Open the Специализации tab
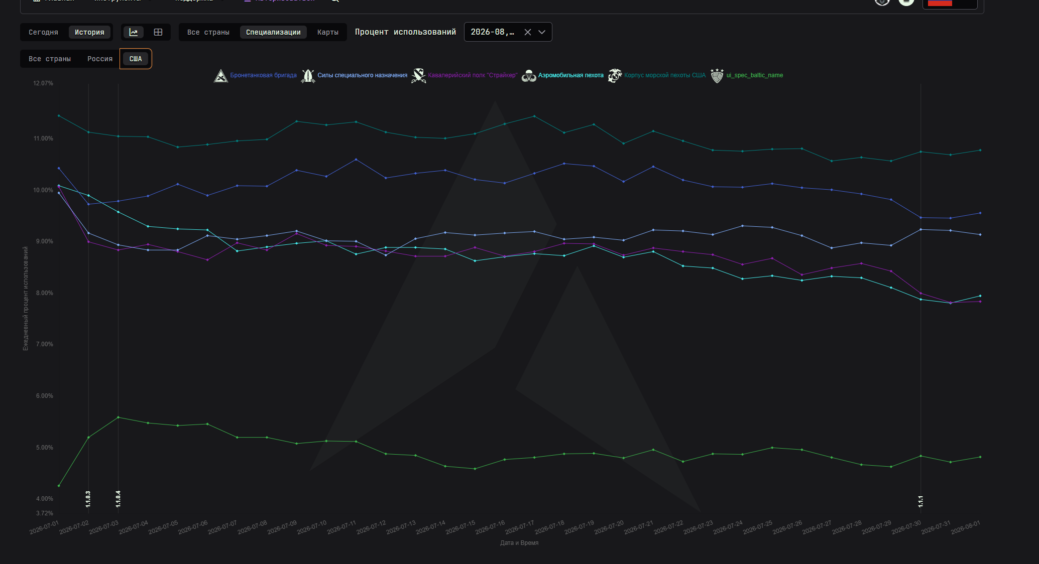The image size is (1039, 564). point(273,32)
